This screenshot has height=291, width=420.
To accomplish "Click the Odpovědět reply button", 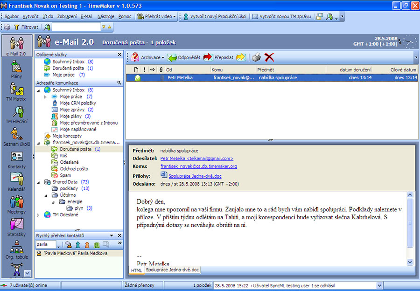I will coord(184,57).
